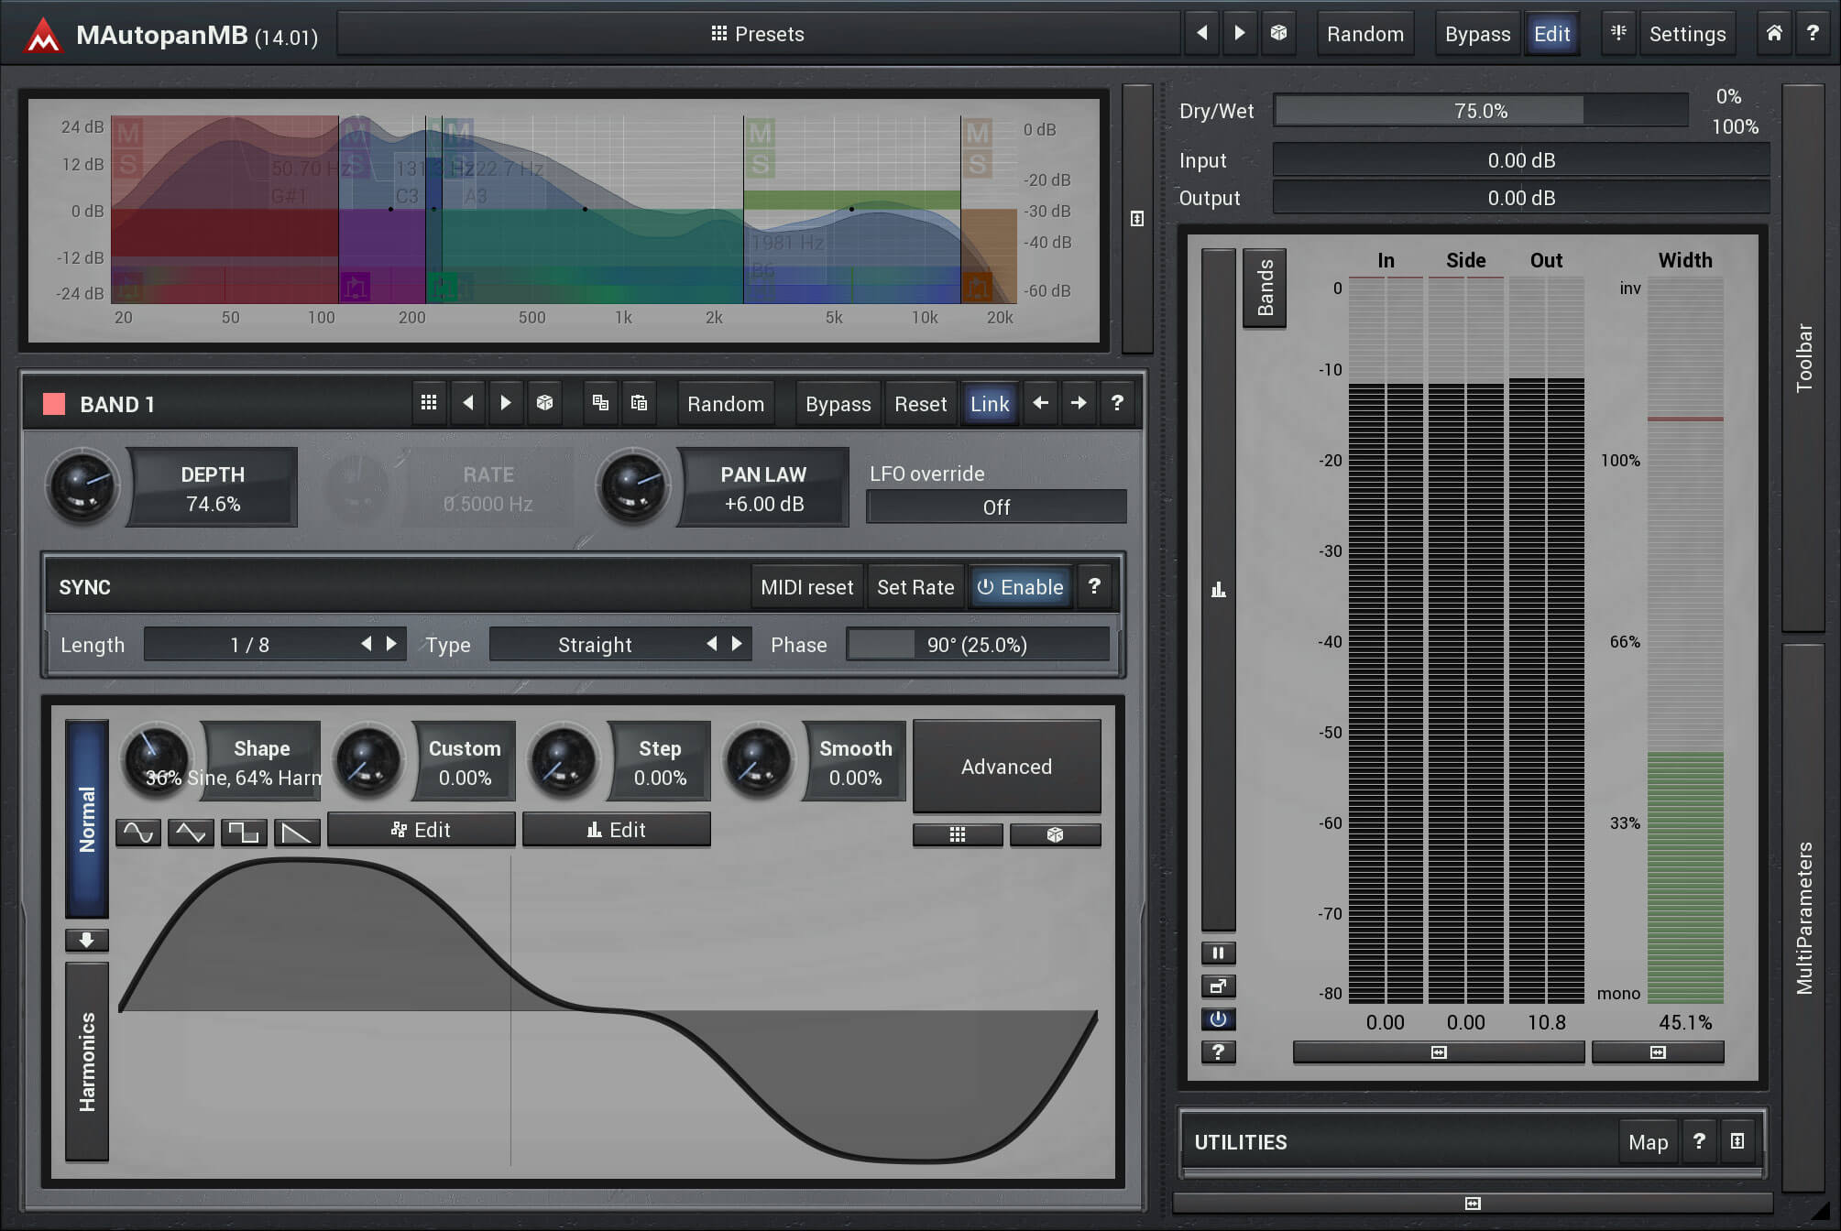Toggle the global Bypass button
The width and height of the screenshot is (1841, 1231).
(1477, 34)
